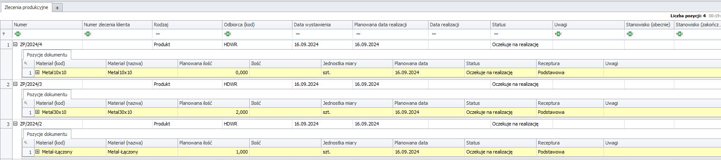Click the search icon in ZP/2024/2 positions grid

click(x=25, y=143)
